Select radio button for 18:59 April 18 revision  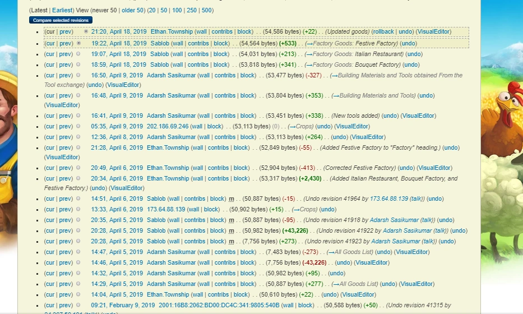(78, 64)
